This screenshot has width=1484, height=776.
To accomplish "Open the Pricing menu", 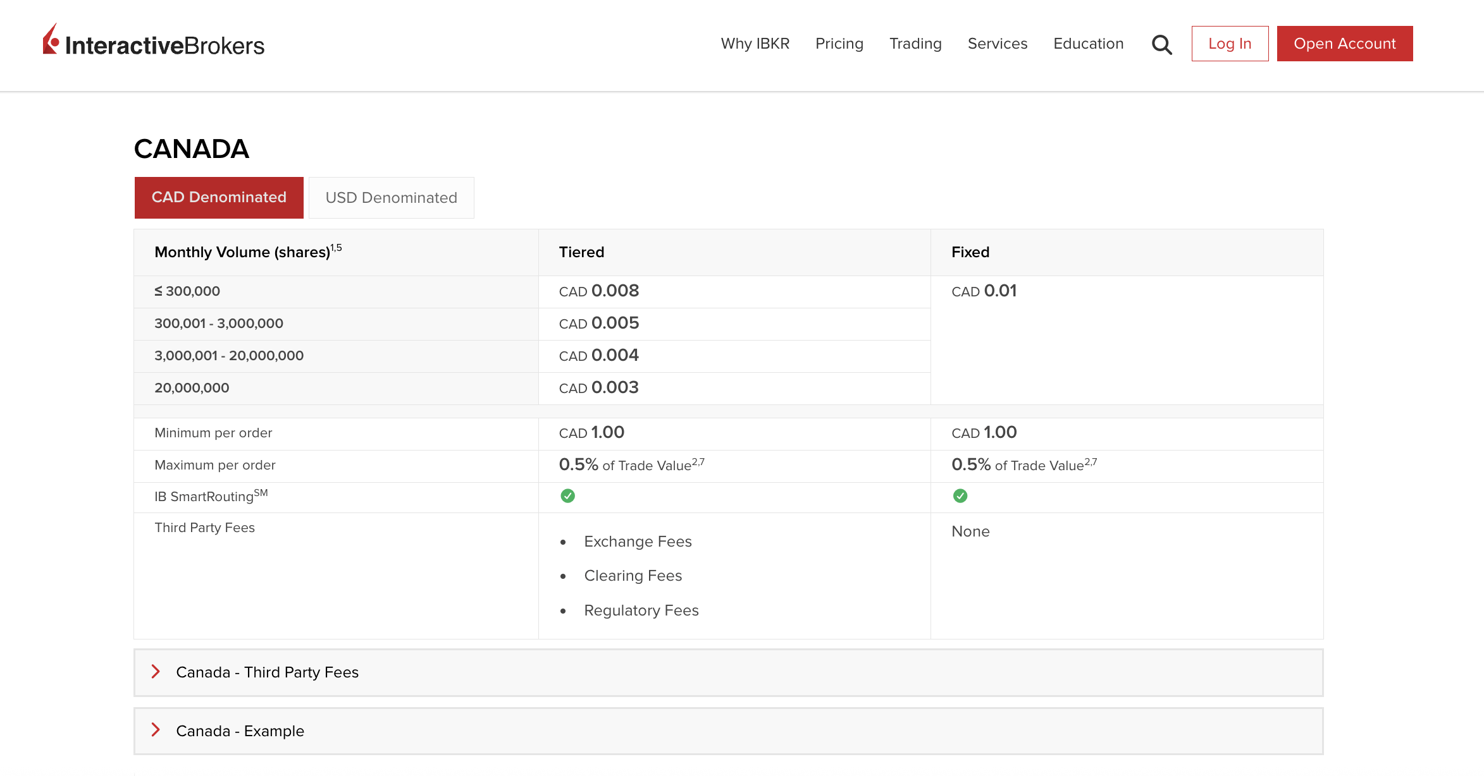I will coord(839,44).
